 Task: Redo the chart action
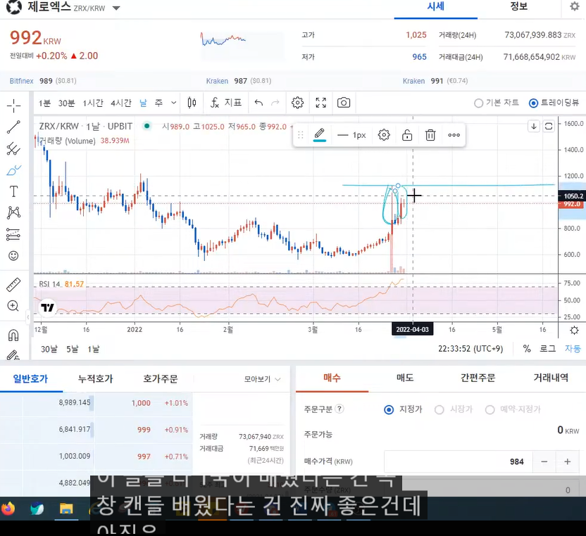tap(275, 103)
